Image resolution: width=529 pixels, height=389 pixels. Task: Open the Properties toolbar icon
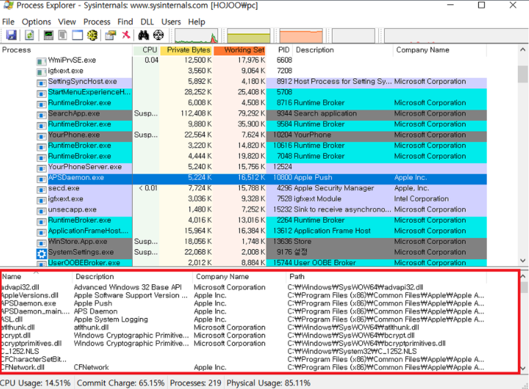[110, 35]
